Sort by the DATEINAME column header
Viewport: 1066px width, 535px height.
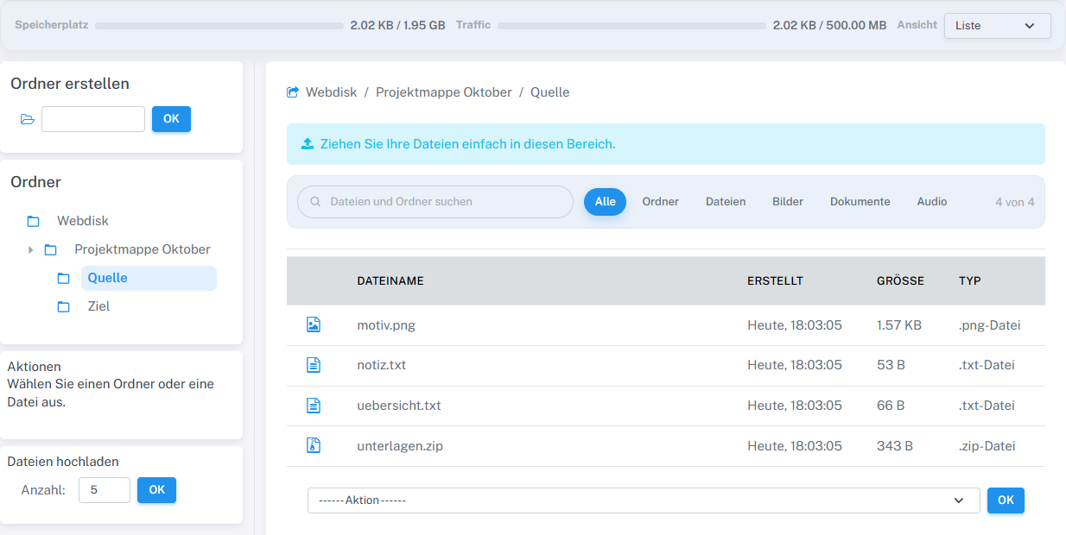coord(390,280)
